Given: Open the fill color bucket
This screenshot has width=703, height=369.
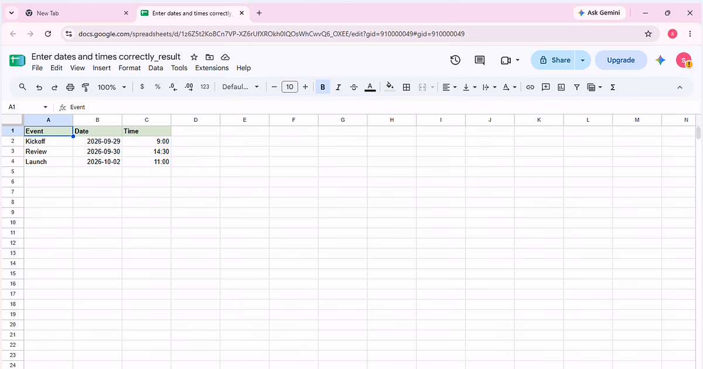Looking at the screenshot, I should click(390, 87).
